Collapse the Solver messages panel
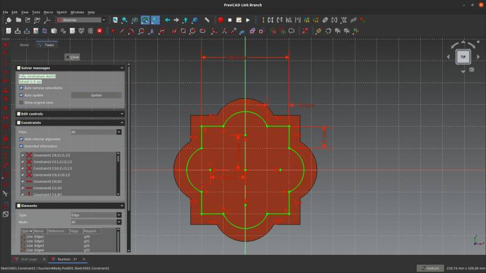Screen dimensions: 486x273 coord(122,68)
